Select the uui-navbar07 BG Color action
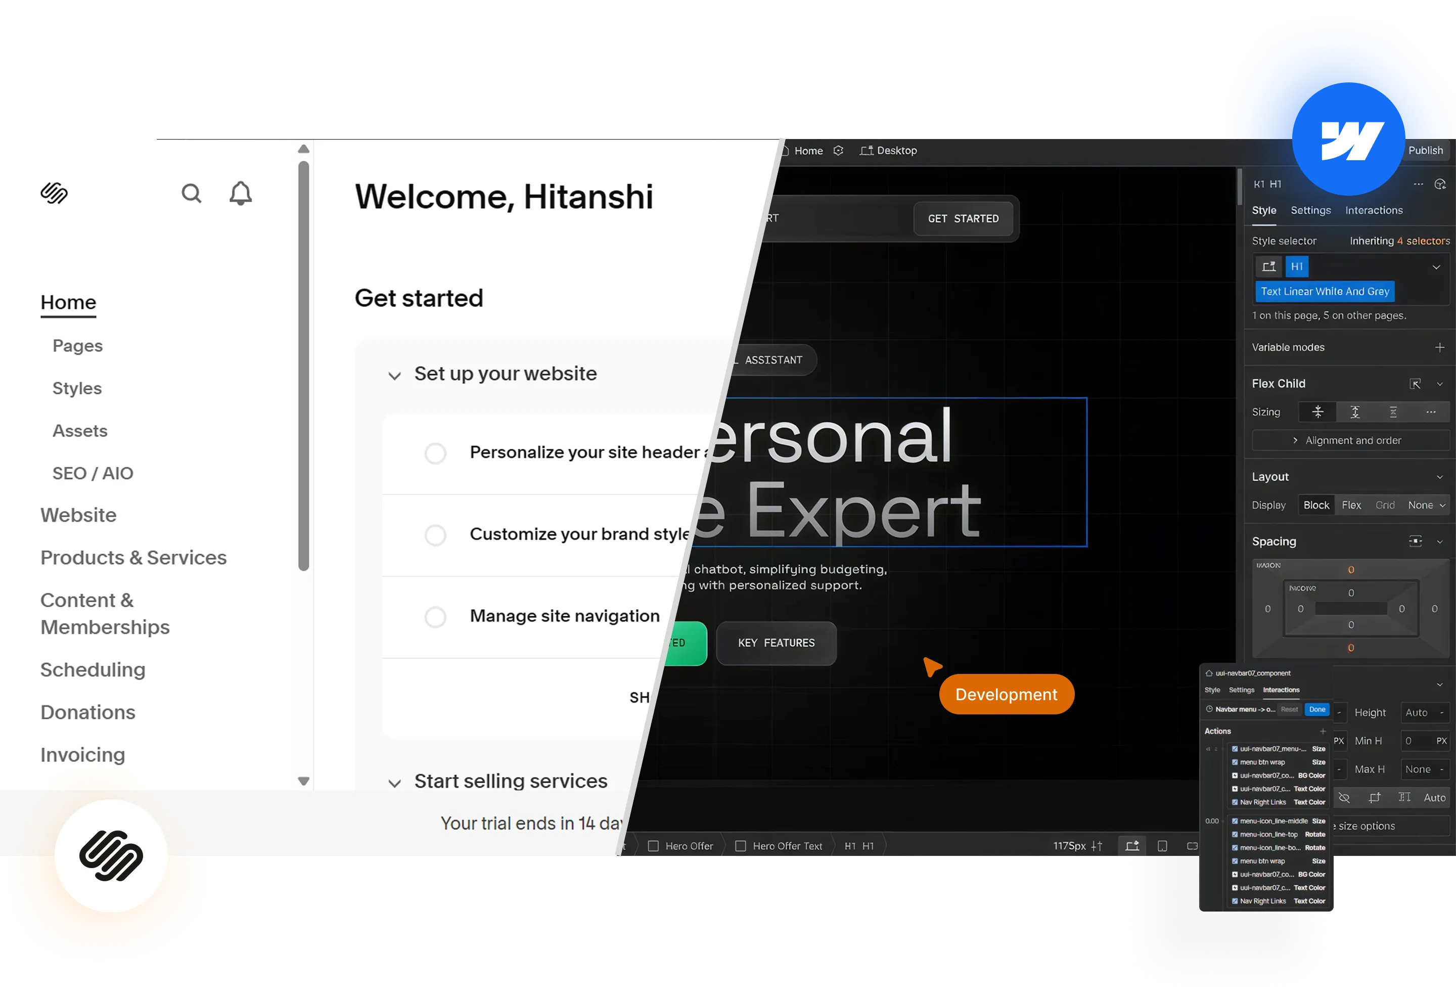The width and height of the screenshot is (1456, 998). tap(1278, 775)
